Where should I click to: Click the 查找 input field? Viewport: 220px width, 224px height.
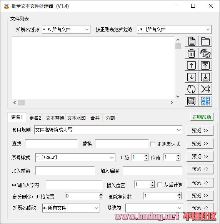tap(51, 144)
